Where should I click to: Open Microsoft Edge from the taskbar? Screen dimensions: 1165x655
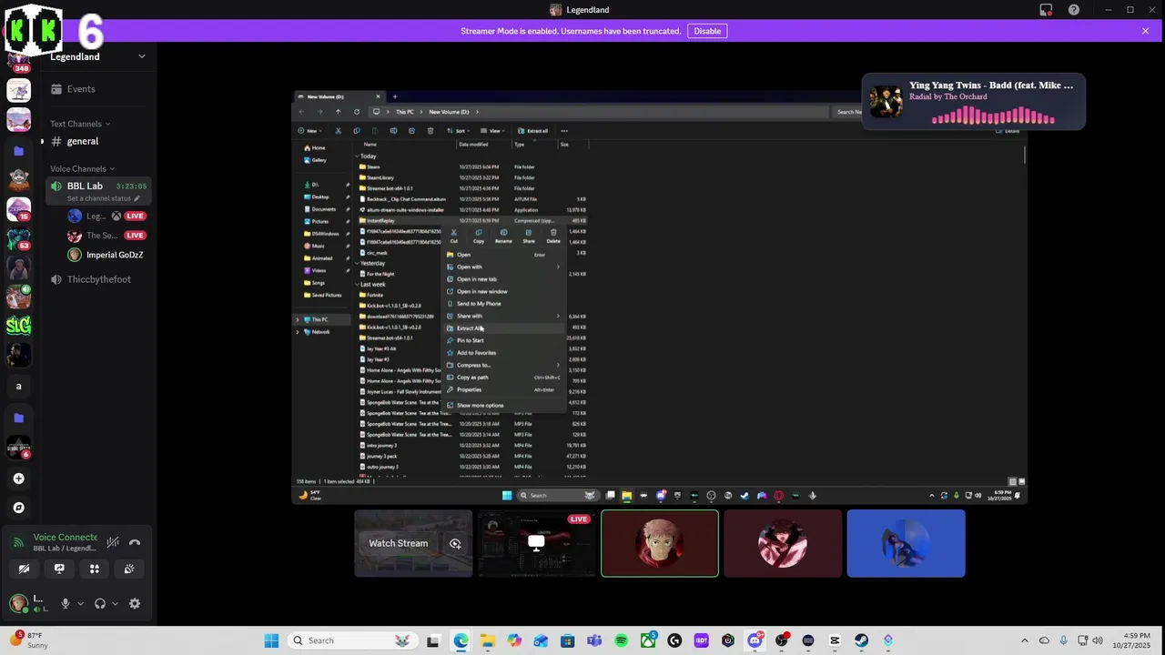(461, 640)
